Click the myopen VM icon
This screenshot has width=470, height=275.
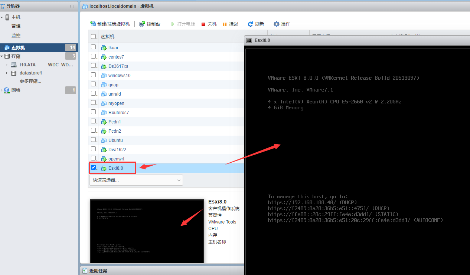pyautogui.click(x=104, y=103)
